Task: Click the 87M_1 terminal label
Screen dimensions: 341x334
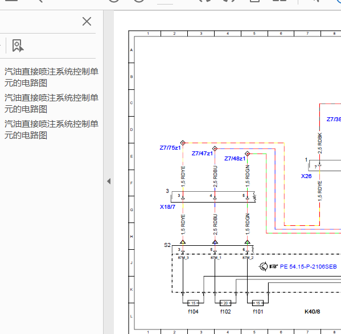Action: click(216, 258)
